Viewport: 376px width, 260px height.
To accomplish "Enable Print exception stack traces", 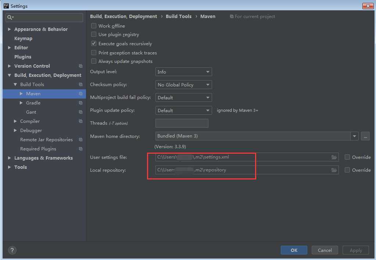I will point(94,53).
